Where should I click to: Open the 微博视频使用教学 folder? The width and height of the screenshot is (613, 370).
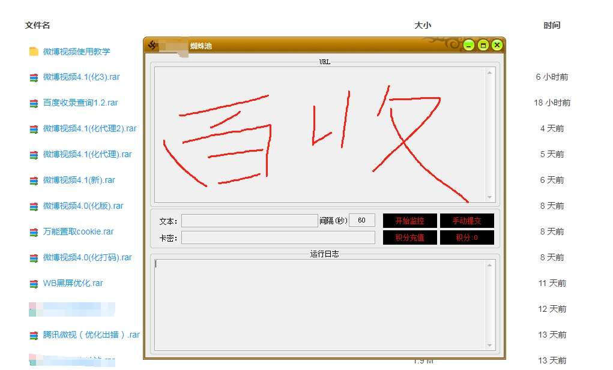click(77, 52)
